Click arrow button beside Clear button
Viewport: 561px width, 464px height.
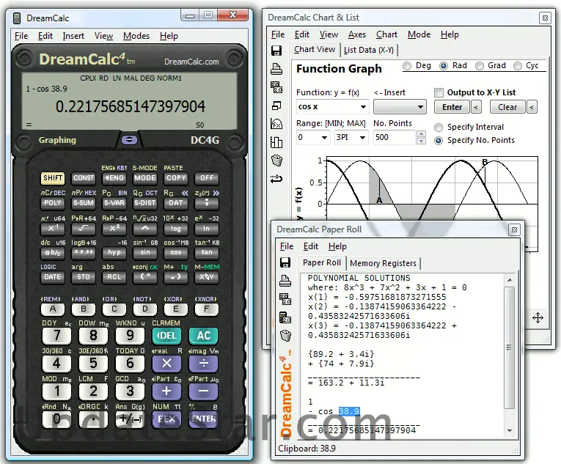pos(532,107)
